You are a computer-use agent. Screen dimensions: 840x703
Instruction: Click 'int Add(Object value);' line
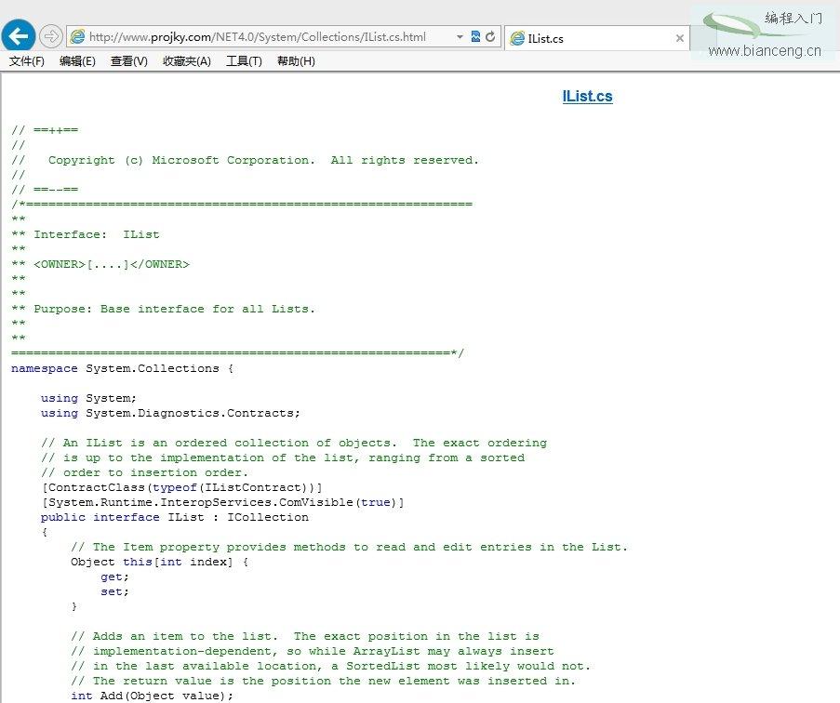153,696
